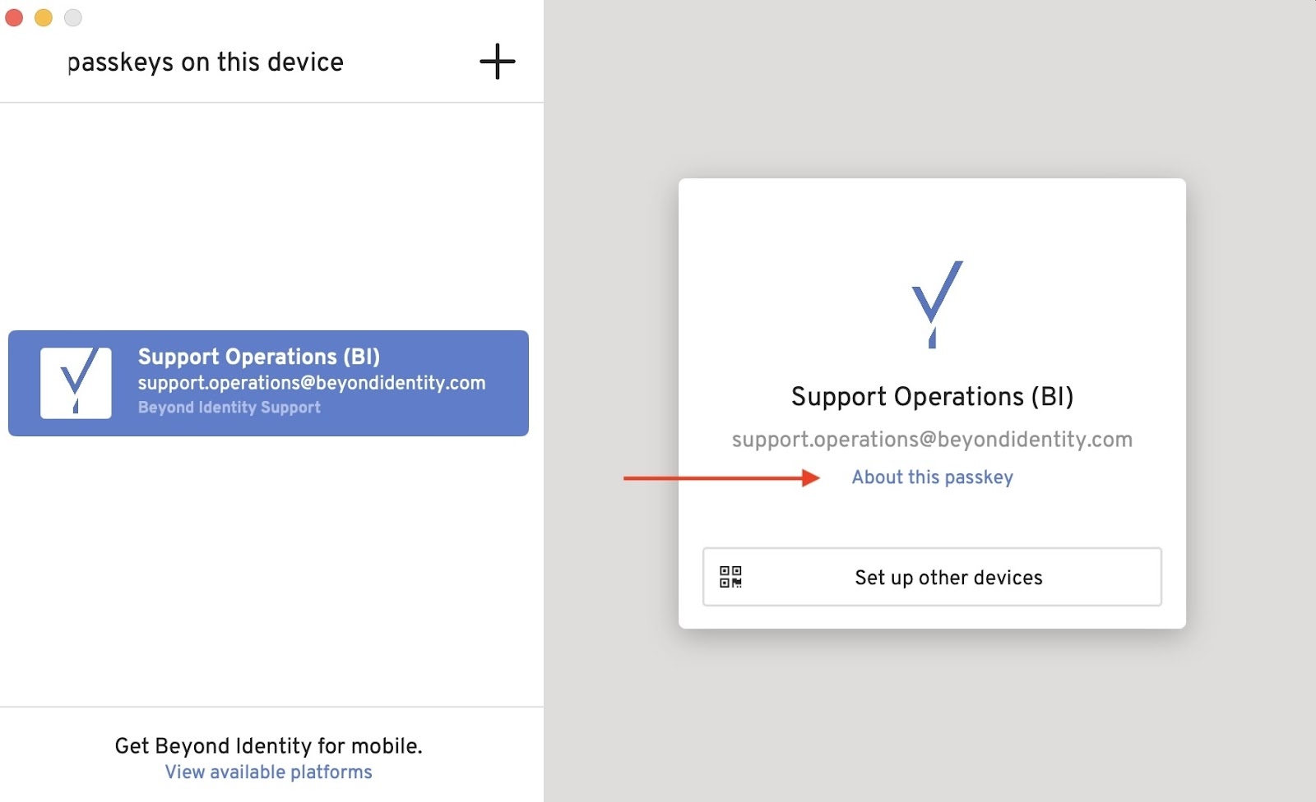Image resolution: width=1316 pixels, height=802 pixels.
Task: Click the passkeys on this device heading
Action: click(206, 62)
